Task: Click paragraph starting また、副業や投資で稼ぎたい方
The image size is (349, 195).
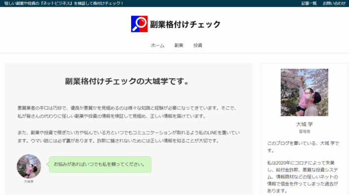Action: tap(128, 137)
